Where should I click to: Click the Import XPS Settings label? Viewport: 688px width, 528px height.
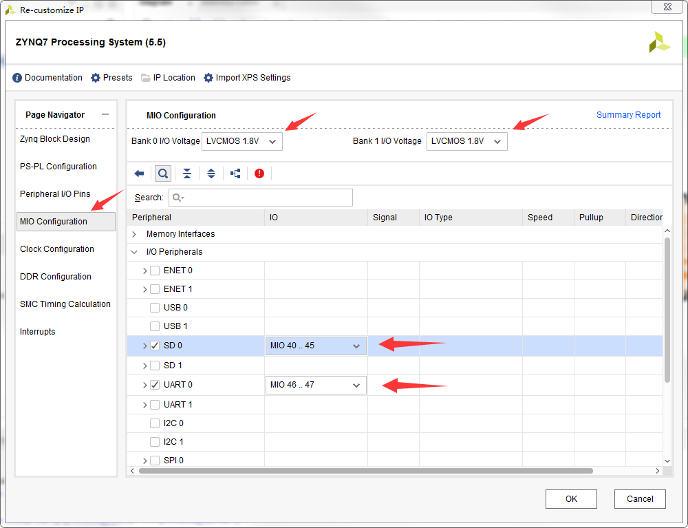click(253, 78)
